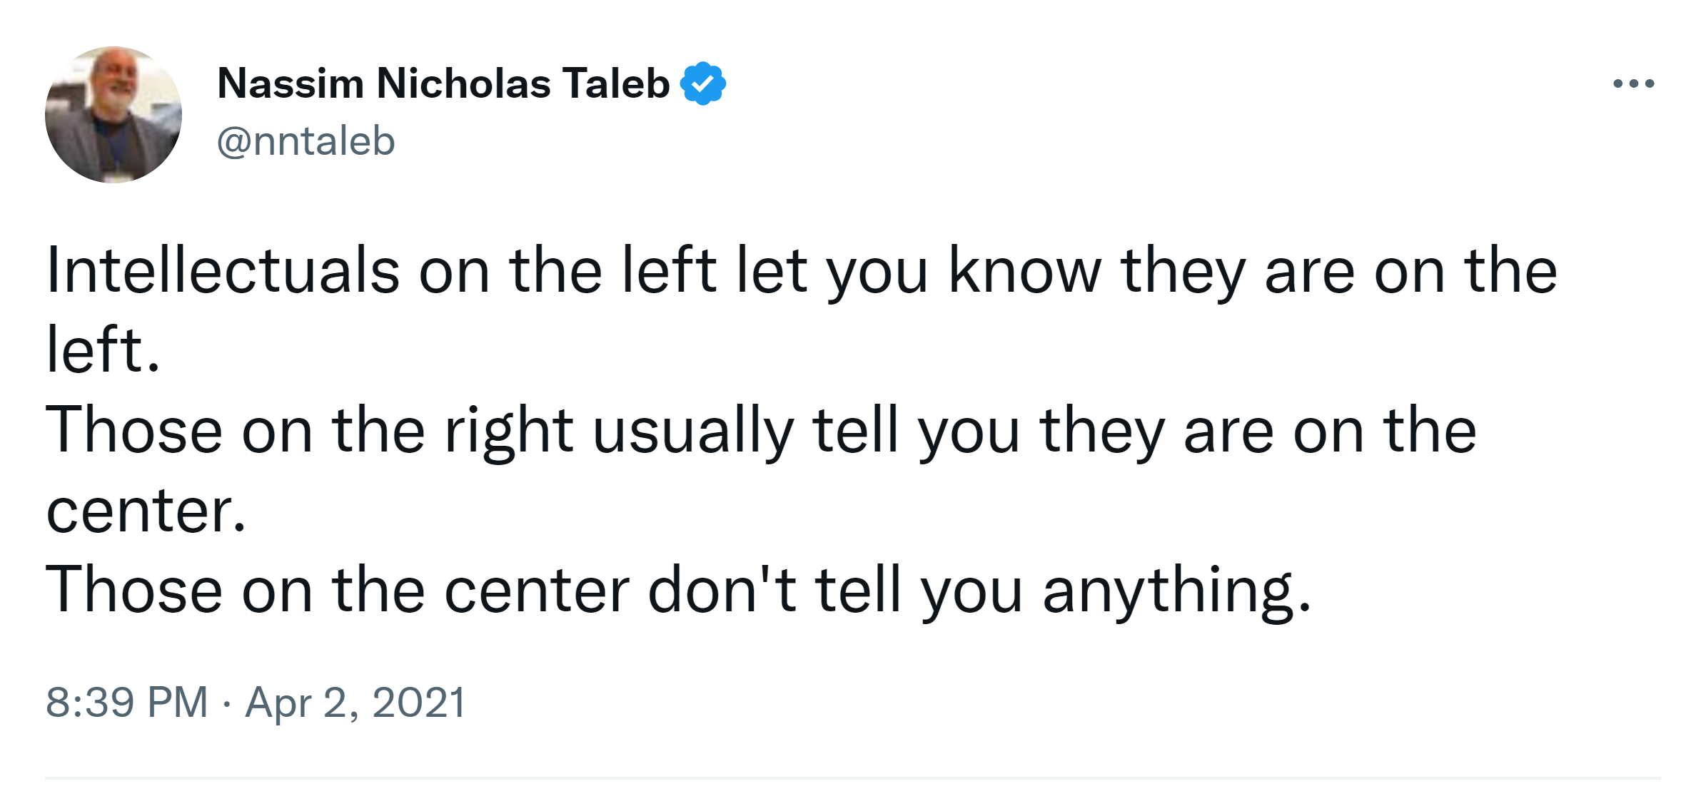Click the word "anything." in the tweet
1706x811 pixels.
1176,591
